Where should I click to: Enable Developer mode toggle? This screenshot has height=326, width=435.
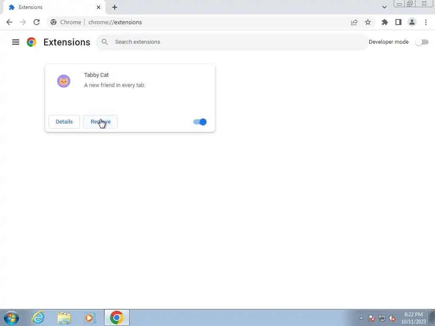tap(422, 42)
